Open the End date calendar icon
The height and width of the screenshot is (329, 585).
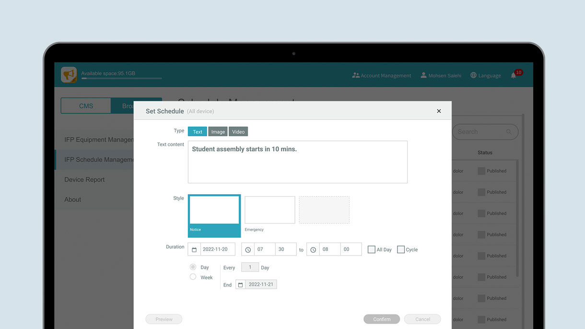pyautogui.click(x=241, y=284)
